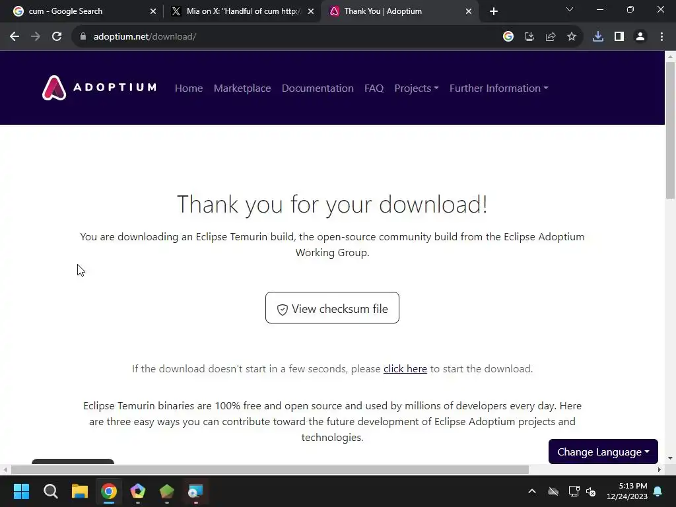Open a new browser tab
This screenshot has height=507, width=676.
click(x=494, y=11)
